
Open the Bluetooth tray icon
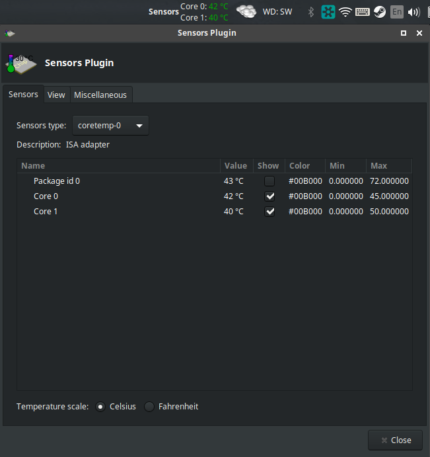point(311,12)
